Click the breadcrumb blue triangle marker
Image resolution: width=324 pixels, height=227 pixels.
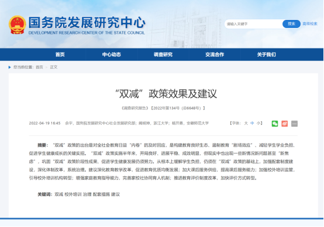point(9,67)
